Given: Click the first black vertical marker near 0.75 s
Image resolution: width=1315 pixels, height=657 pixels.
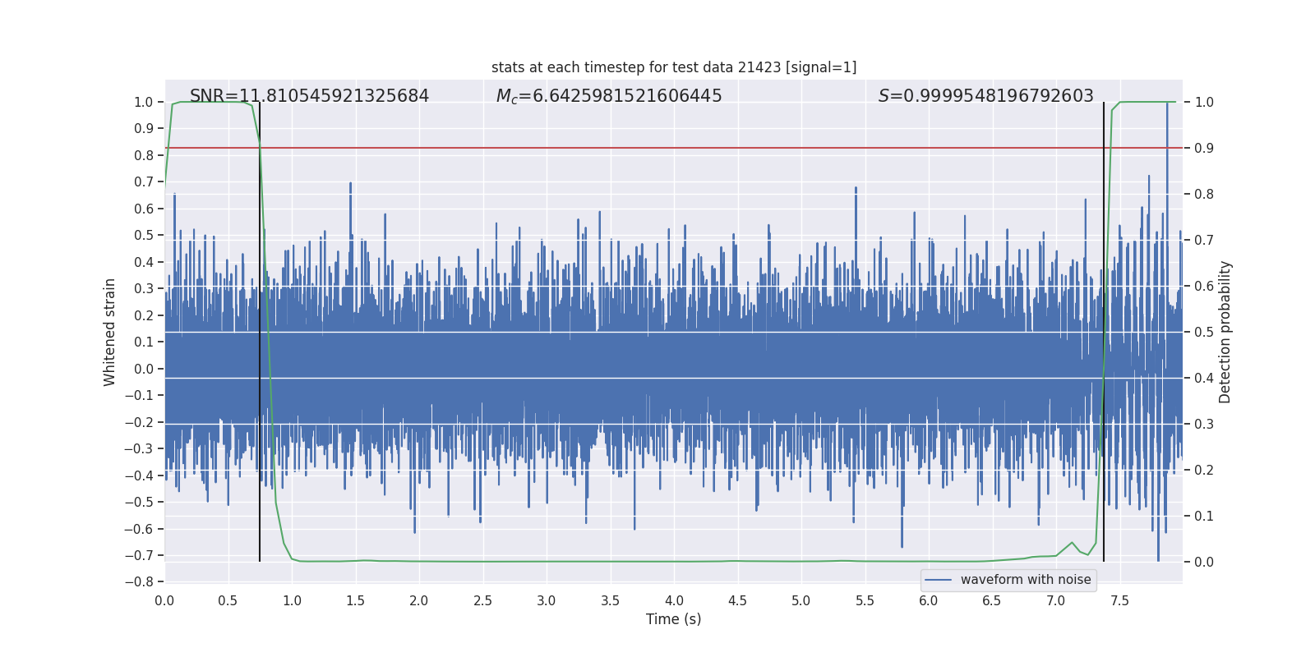Looking at the screenshot, I should pyautogui.click(x=260, y=370).
